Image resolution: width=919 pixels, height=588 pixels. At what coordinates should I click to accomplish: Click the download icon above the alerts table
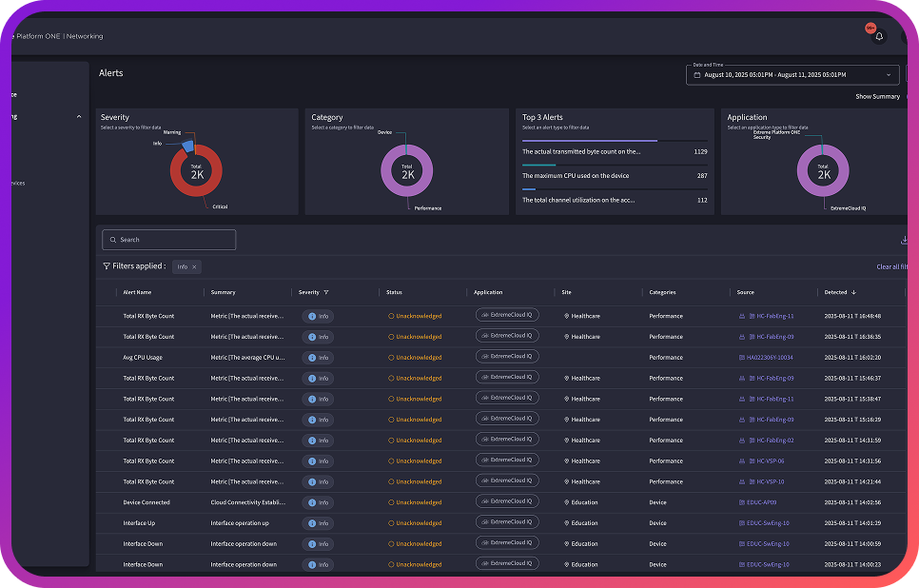[907, 240]
